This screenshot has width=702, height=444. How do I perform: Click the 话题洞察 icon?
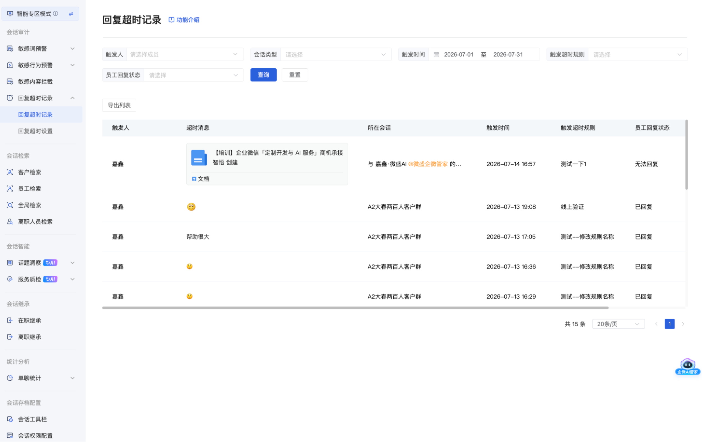(10, 263)
